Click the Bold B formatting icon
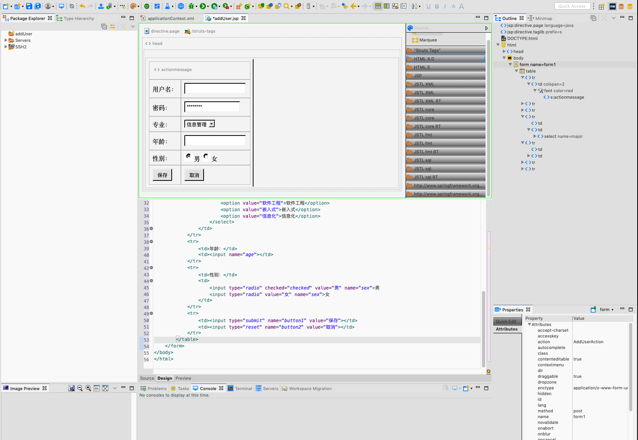The height and width of the screenshot is (440, 638). pos(437,6)
